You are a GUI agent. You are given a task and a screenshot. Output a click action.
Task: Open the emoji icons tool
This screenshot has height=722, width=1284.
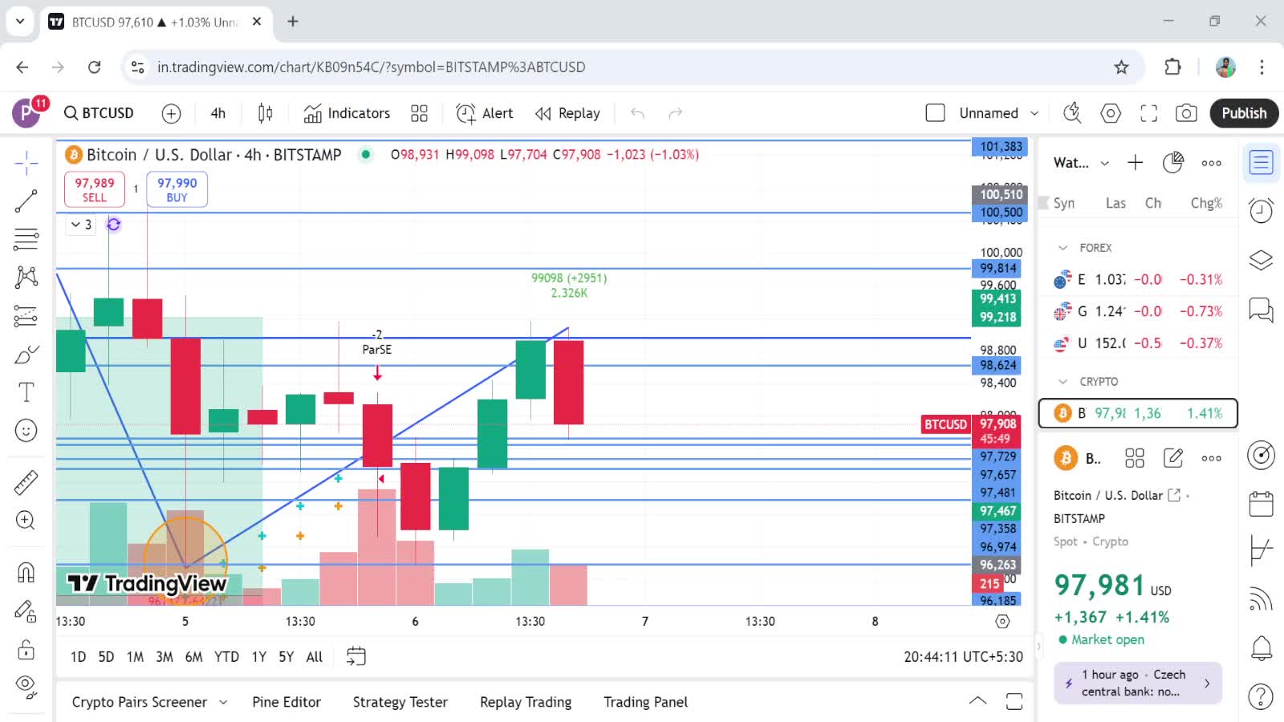click(26, 431)
